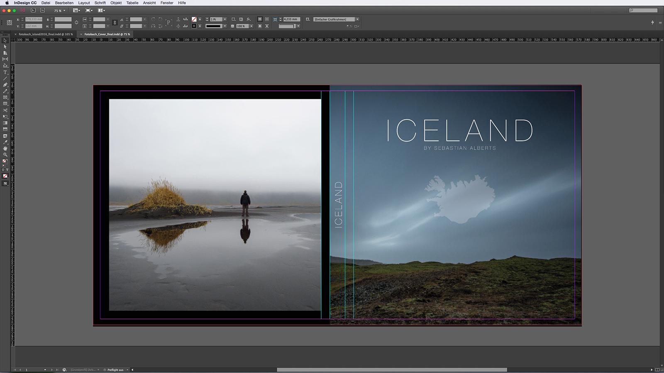Click the stroke color swatch in control bar
664x373 pixels.
[x=194, y=26]
